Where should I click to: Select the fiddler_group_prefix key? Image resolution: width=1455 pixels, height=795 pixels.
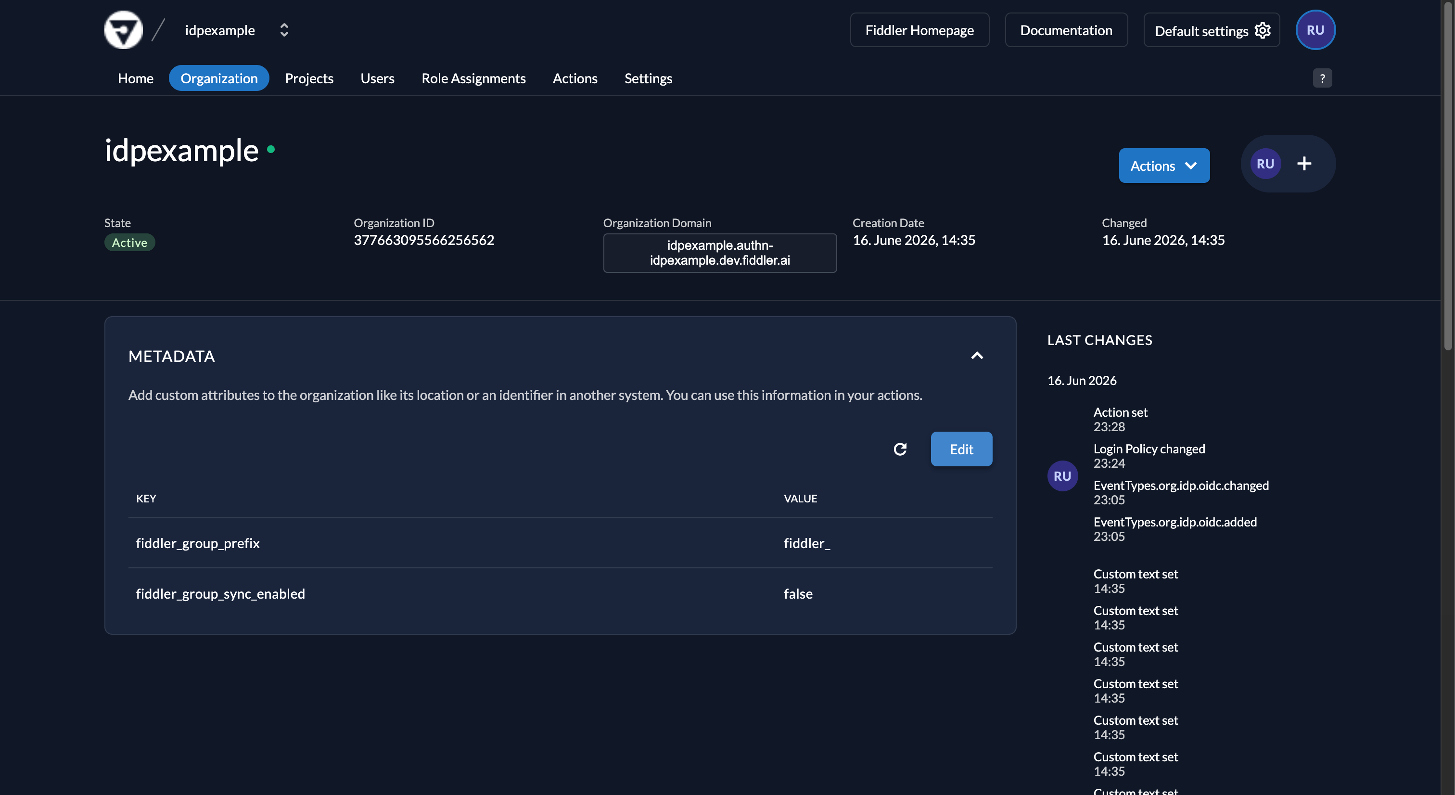(x=198, y=543)
